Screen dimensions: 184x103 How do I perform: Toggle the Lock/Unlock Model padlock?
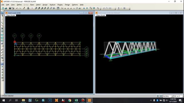click(28, 8)
